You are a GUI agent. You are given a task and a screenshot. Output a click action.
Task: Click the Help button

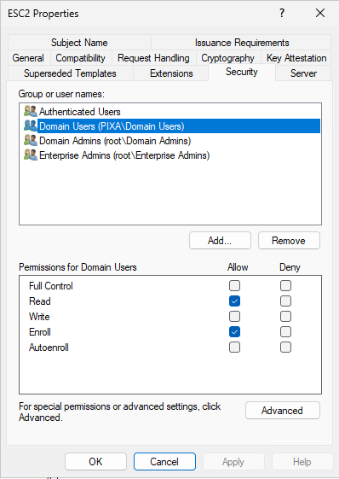click(302, 461)
